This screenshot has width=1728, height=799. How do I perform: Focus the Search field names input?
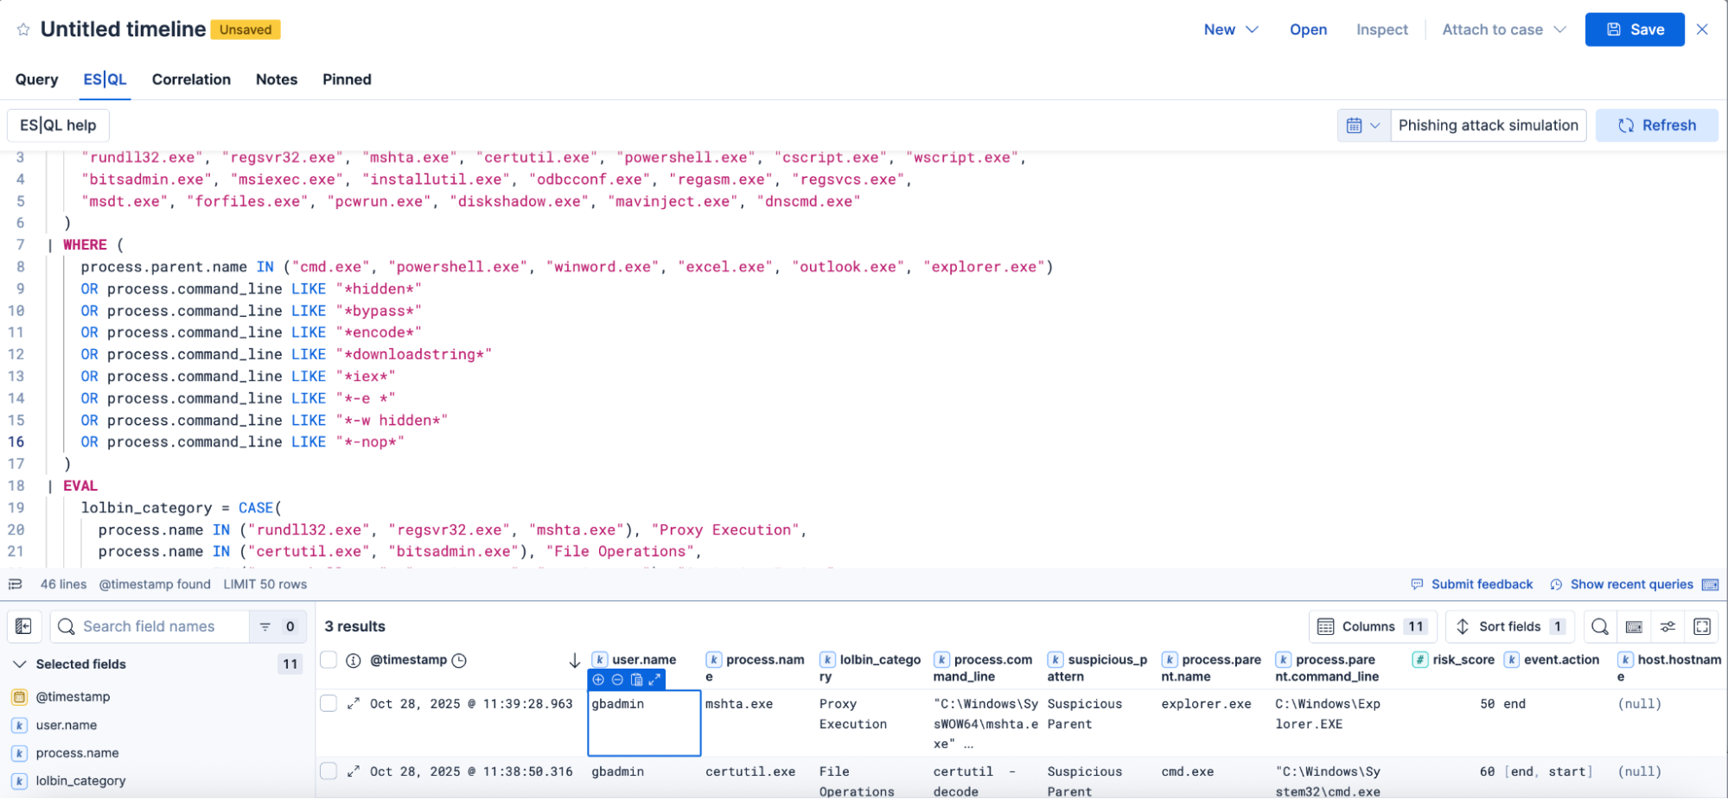151,626
